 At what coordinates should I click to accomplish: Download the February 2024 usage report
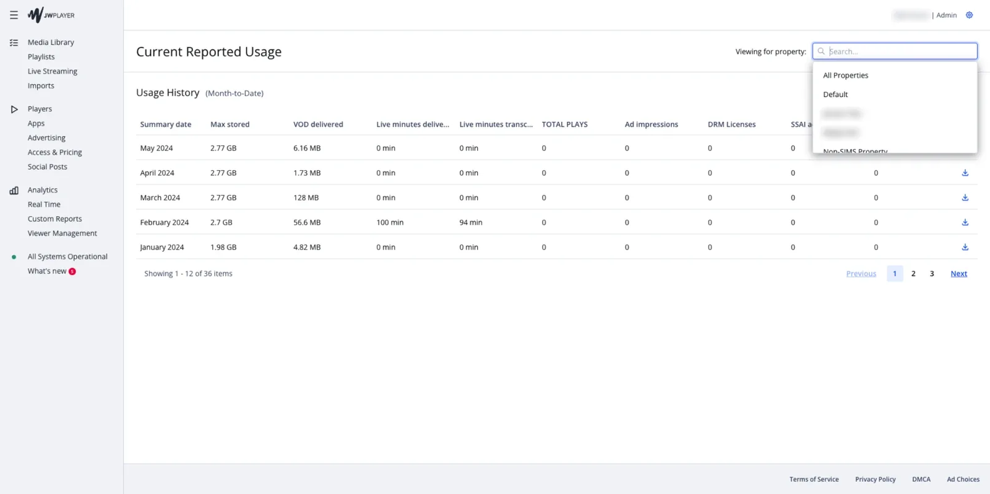[965, 222]
